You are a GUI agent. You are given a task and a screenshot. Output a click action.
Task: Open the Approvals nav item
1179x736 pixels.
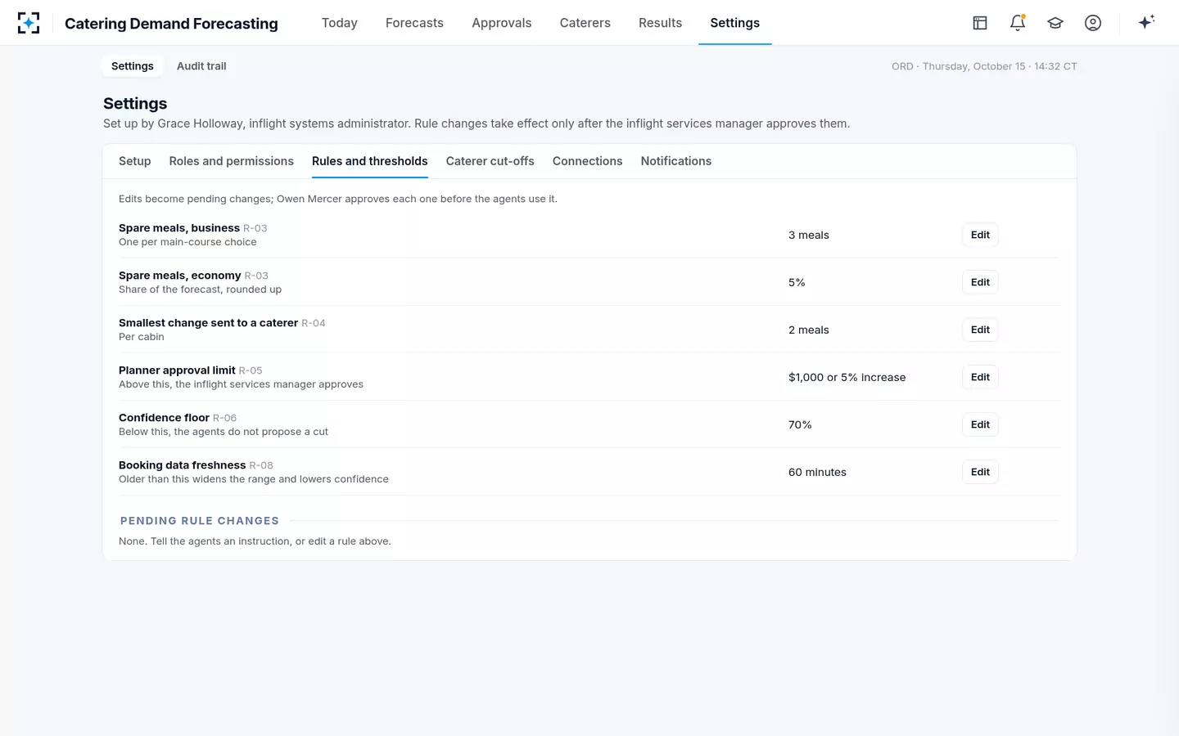[x=502, y=23]
